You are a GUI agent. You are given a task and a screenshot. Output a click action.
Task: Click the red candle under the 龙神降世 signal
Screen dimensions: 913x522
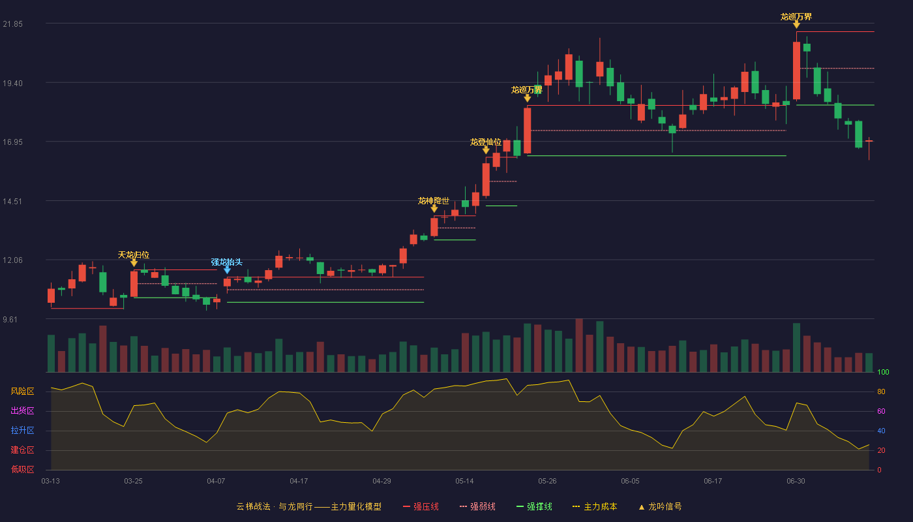434,226
